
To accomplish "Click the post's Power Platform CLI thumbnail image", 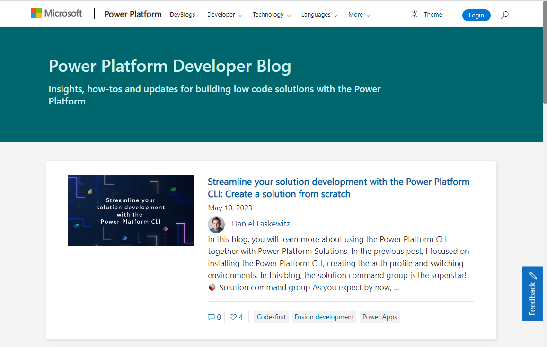I will (130, 210).
